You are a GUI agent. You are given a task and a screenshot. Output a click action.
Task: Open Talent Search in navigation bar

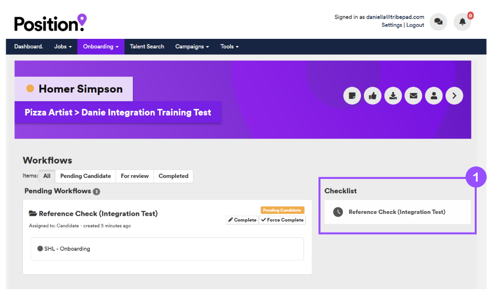pyautogui.click(x=147, y=47)
